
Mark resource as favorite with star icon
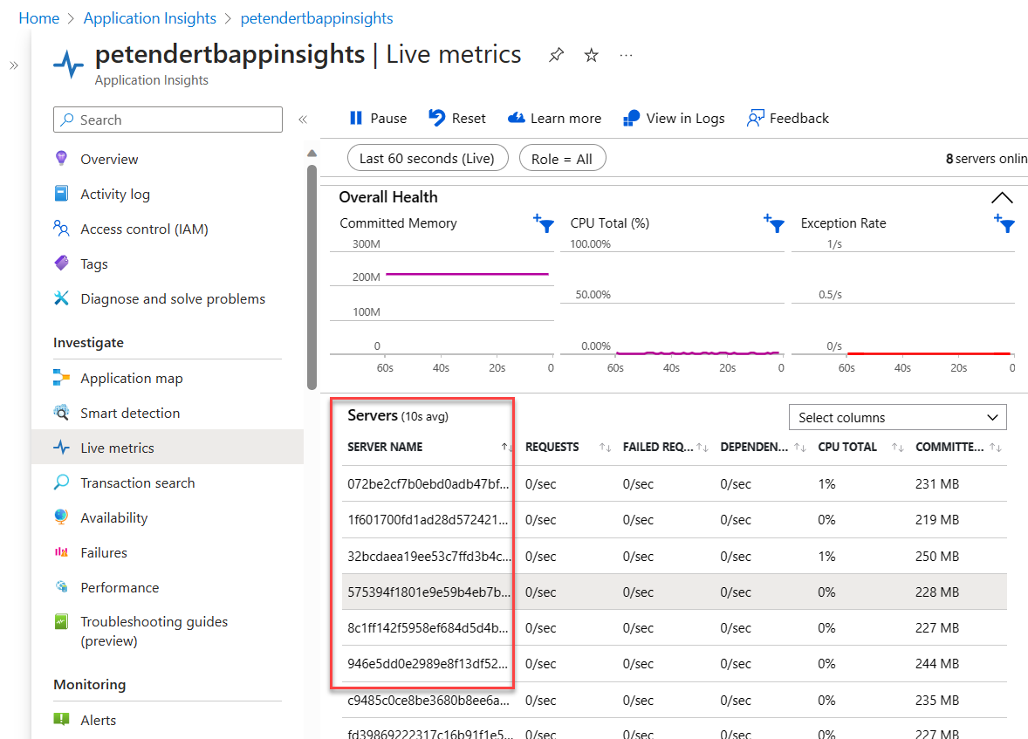592,55
